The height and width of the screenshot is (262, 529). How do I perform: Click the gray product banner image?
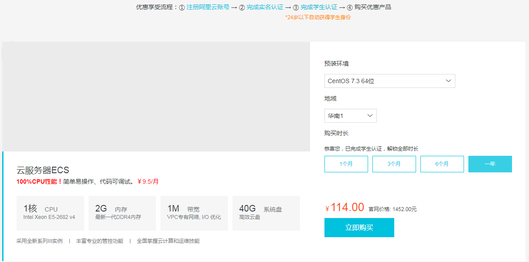coord(156,97)
